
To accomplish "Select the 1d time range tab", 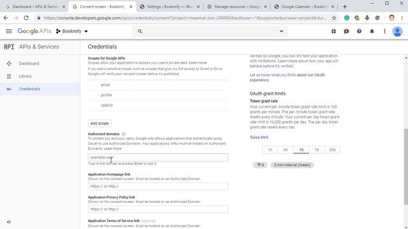I will (x=301, y=150).
